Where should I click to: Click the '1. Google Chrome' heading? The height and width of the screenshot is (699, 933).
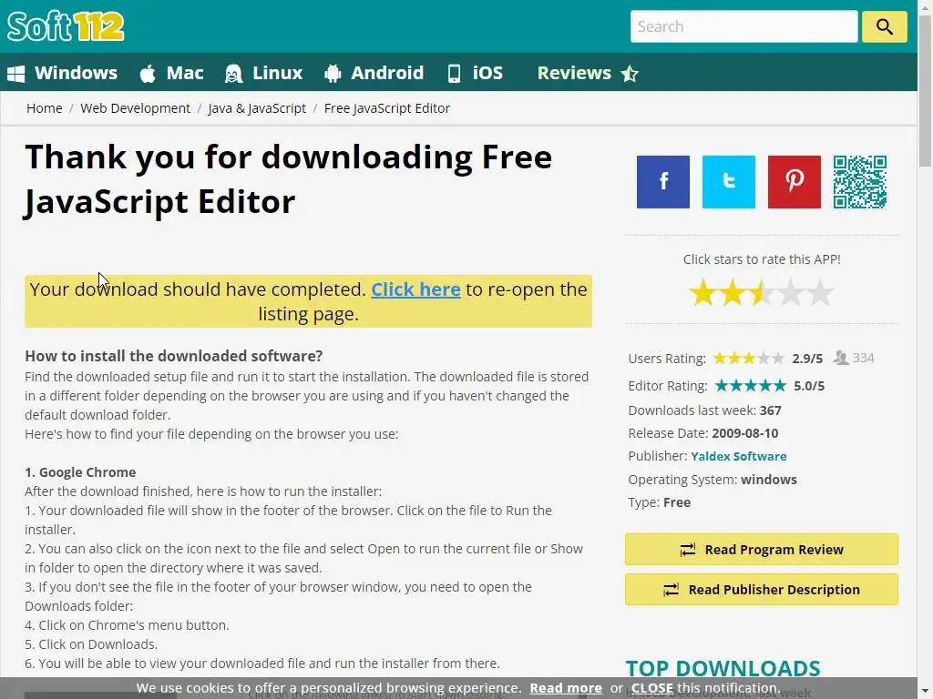(x=80, y=472)
